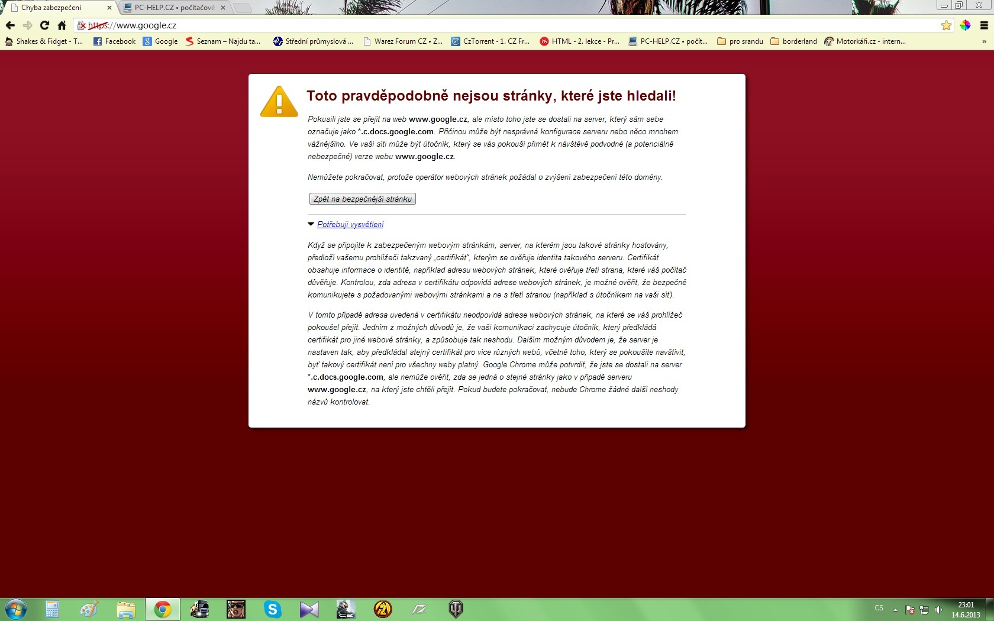994x621 pixels.
Task: Click the 'Potřebuji vysvětlení' link
Action: (350, 225)
